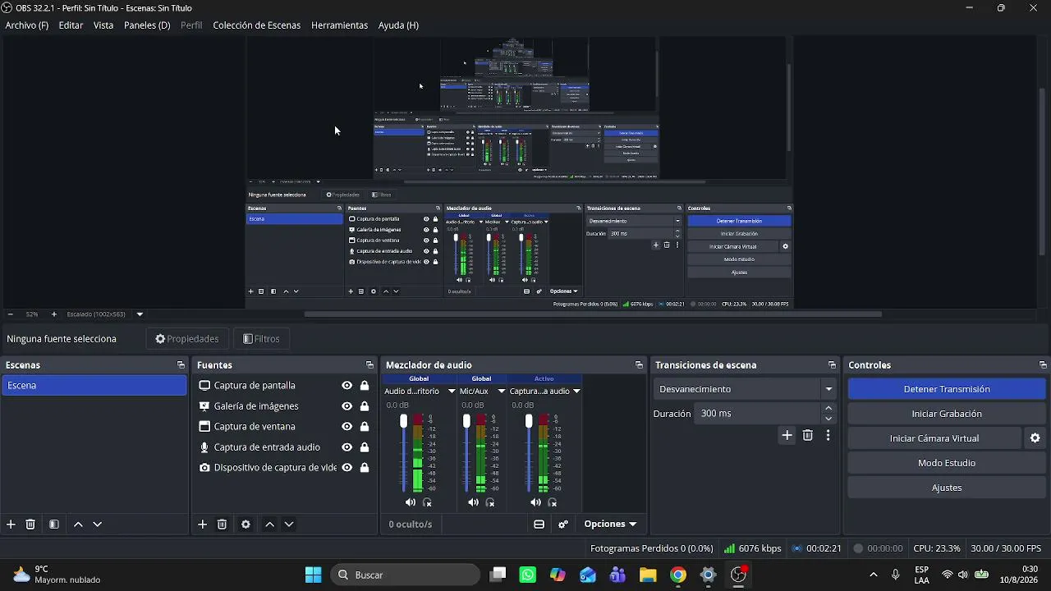The height and width of the screenshot is (591, 1051).
Task: Hide the Dispositivo de captura de video source
Action: [x=347, y=468]
